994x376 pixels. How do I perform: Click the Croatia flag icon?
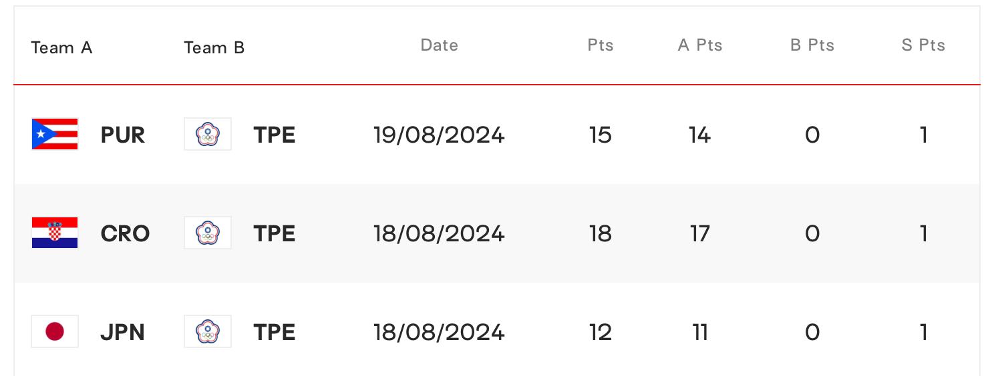click(x=55, y=233)
